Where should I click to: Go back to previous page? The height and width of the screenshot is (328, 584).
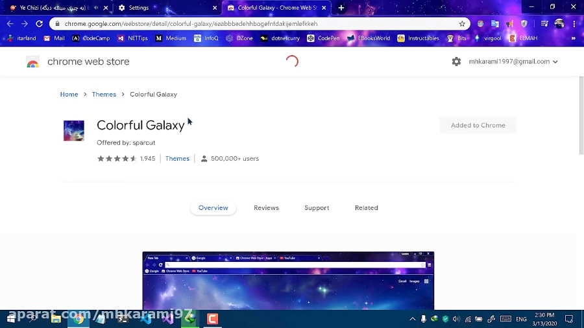click(x=10, y=24)
